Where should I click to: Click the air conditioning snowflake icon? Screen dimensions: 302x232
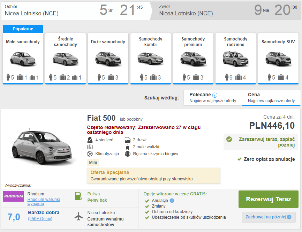[90, 154]
